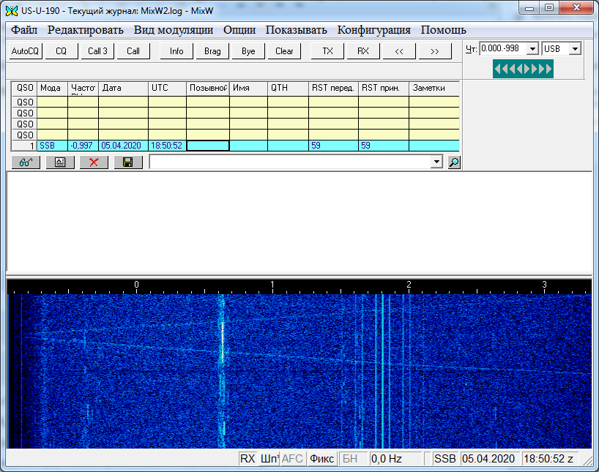Open the Конфигурация menu
599x472 pixels.
point(374,30)
